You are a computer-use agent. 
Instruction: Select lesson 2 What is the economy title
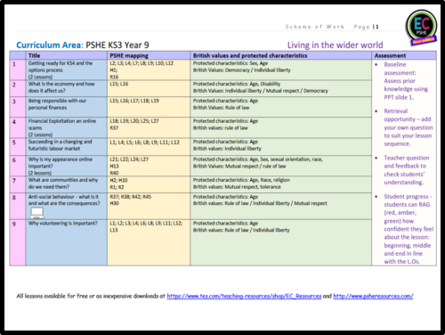point(61,87)
